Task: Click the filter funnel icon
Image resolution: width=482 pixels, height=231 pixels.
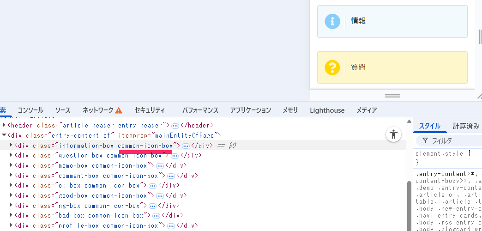Action: (425, 140)
